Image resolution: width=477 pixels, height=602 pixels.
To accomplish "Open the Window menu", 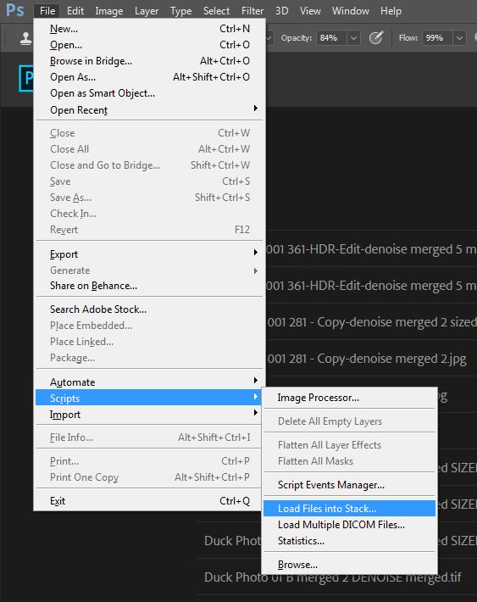I will click(x=351, y=11).
